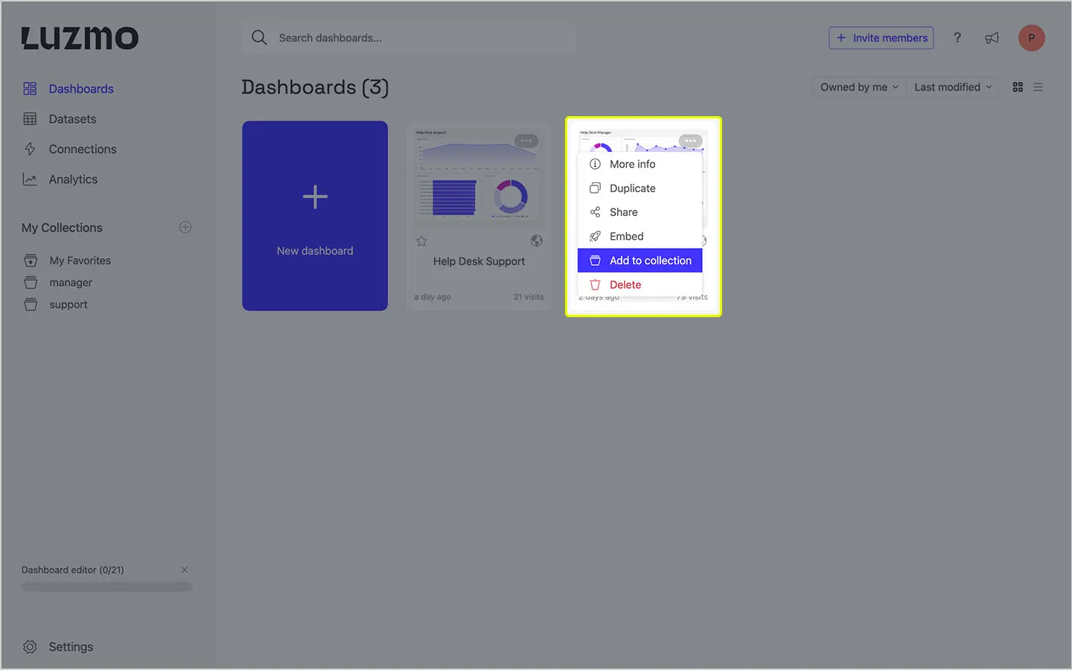Choose Delete from the context menu
1072x670 pixels.
[639, 284]
